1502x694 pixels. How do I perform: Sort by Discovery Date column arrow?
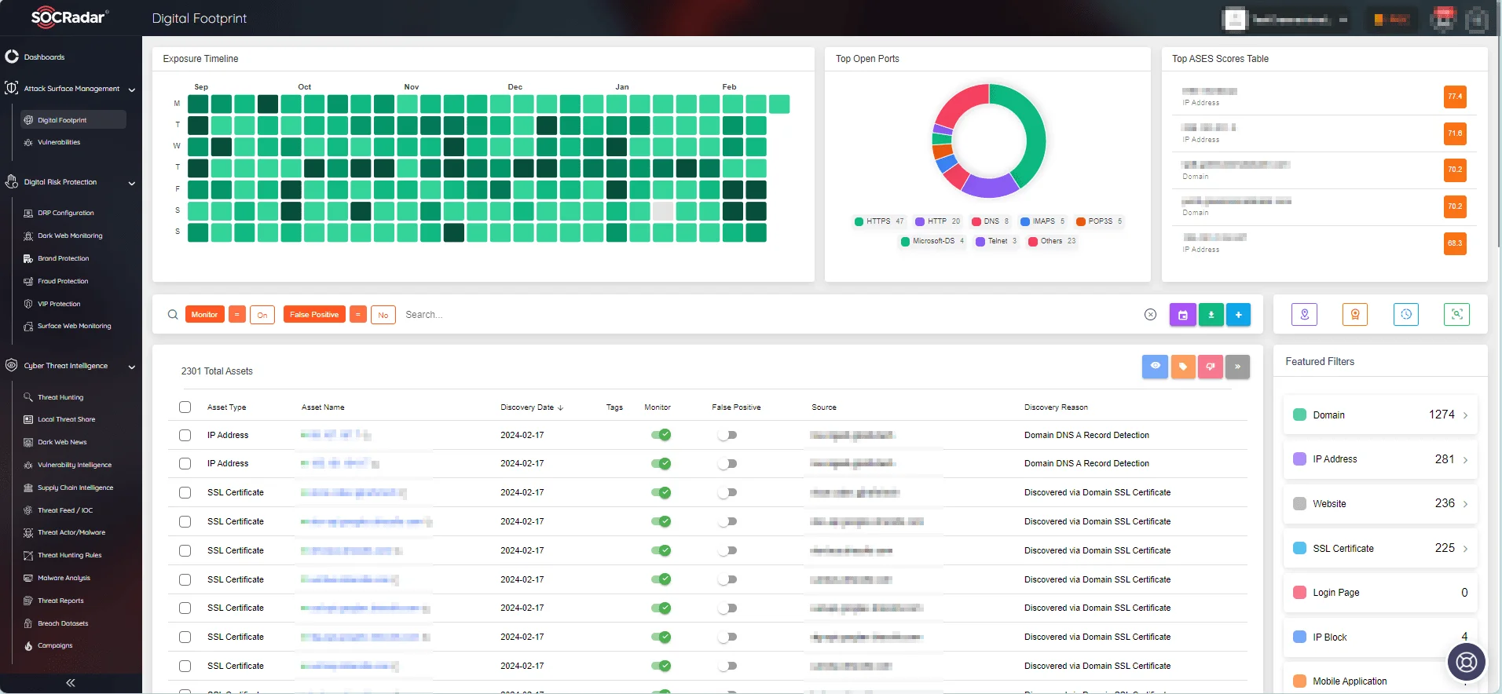point(560,407)
